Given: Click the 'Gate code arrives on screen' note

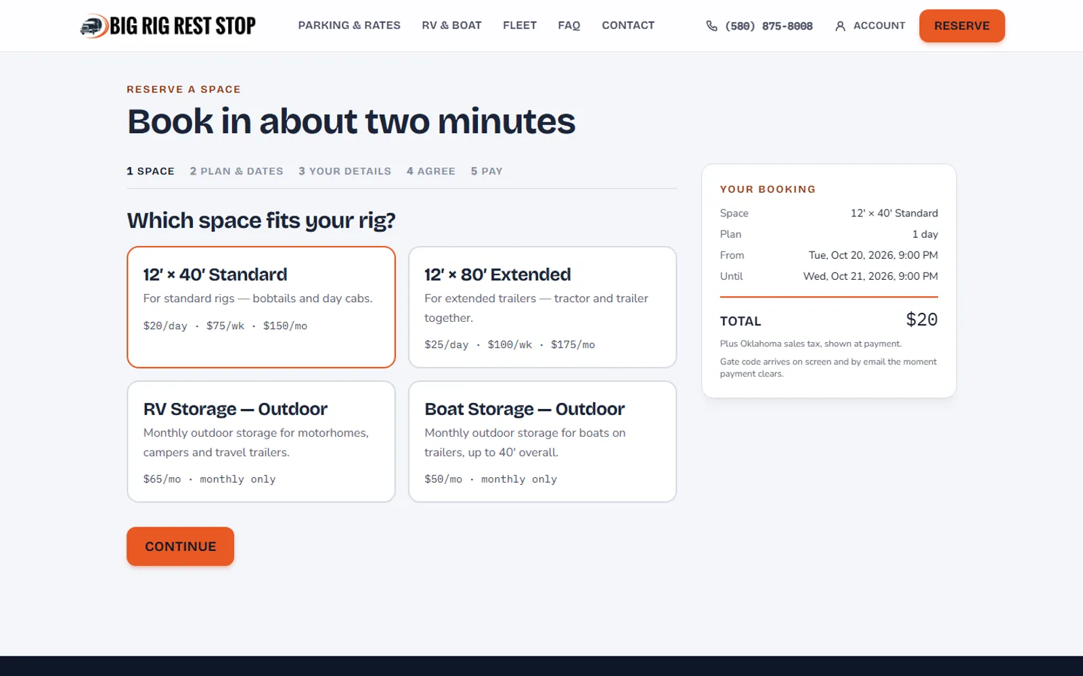Looking at the screenshot, I should click(828, 368).
